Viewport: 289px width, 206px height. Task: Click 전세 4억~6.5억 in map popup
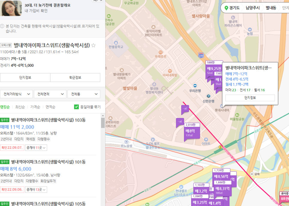pos(237,79)
